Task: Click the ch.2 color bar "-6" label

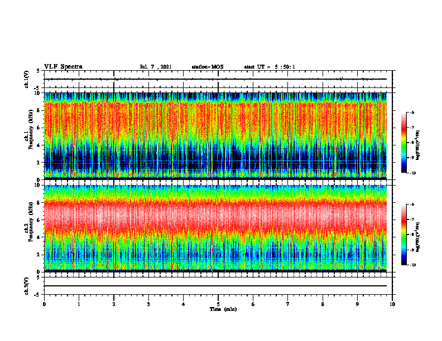Action: [412, 204]
